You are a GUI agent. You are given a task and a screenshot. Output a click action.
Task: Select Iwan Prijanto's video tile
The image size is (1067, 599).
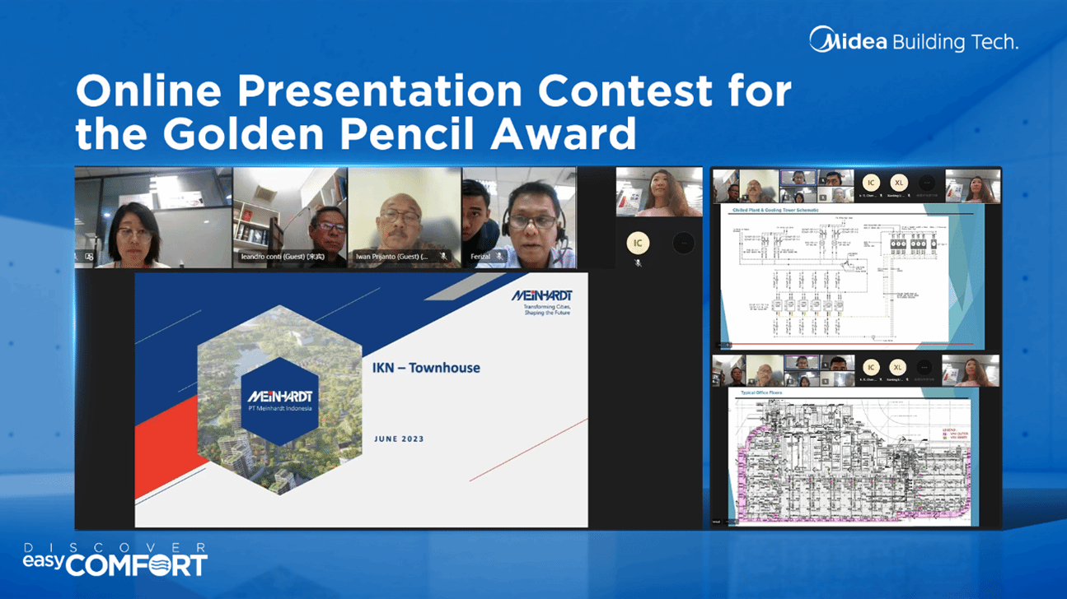coord(404,217)
